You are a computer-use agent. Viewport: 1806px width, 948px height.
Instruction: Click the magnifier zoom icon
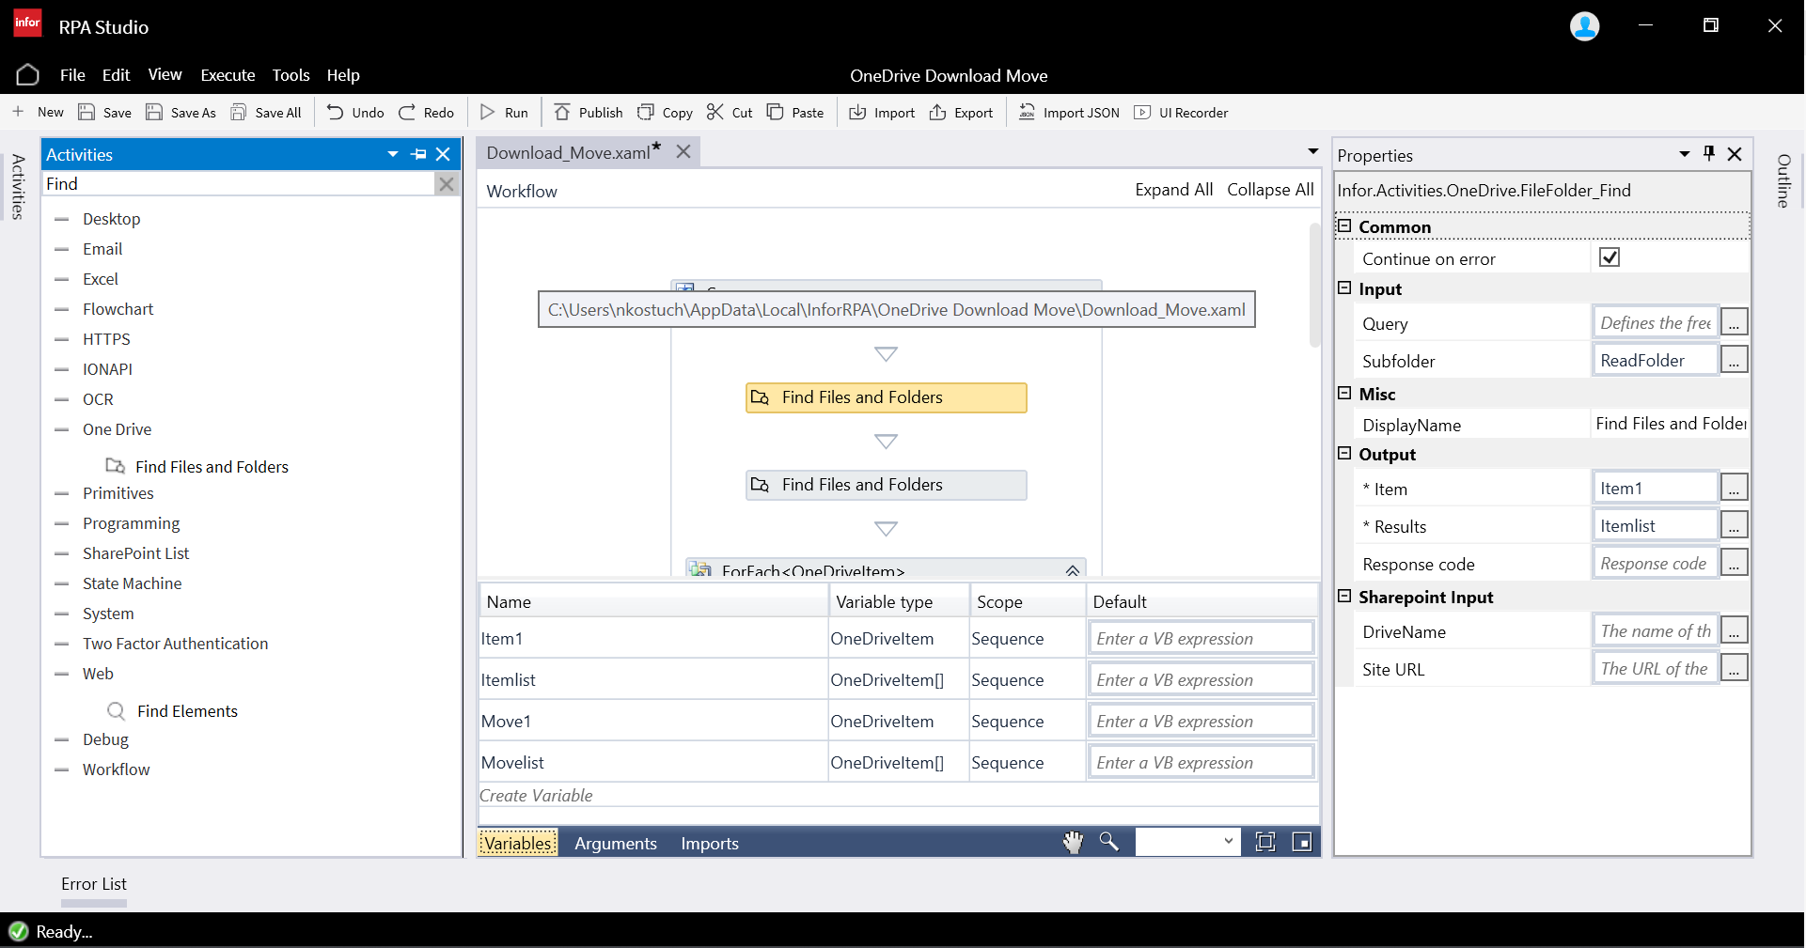pyautogui.click(x=1109, y=843)
